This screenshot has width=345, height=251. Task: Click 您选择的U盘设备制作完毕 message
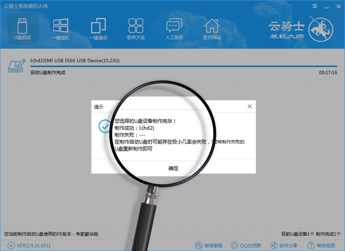(x=145, y=121)
